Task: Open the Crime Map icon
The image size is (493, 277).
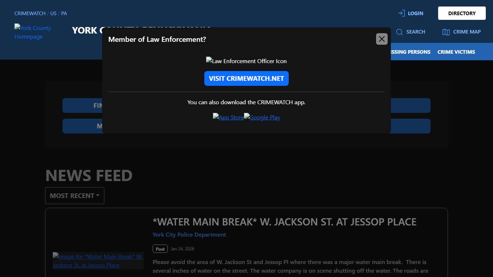Action: 446,32
